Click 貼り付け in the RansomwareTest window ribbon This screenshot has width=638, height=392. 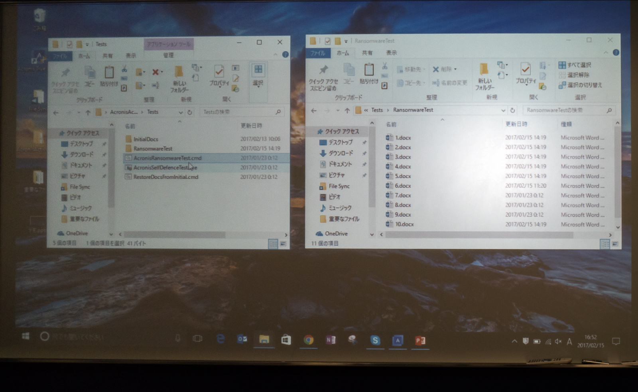[x=369, y=74]
